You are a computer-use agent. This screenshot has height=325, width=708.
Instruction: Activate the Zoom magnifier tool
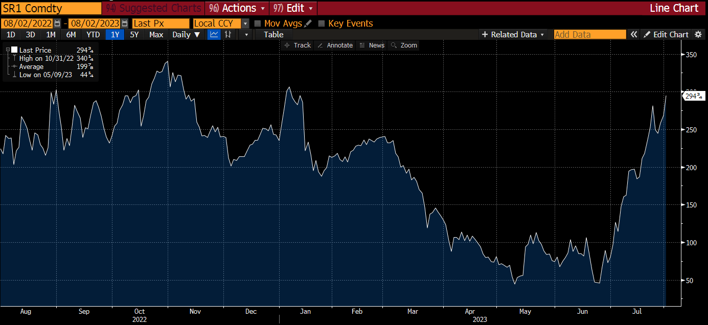(x=403, y=45)
